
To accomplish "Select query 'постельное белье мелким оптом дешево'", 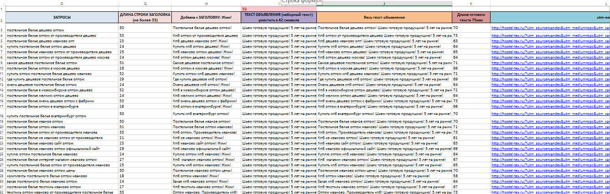I will click(62, 95).
